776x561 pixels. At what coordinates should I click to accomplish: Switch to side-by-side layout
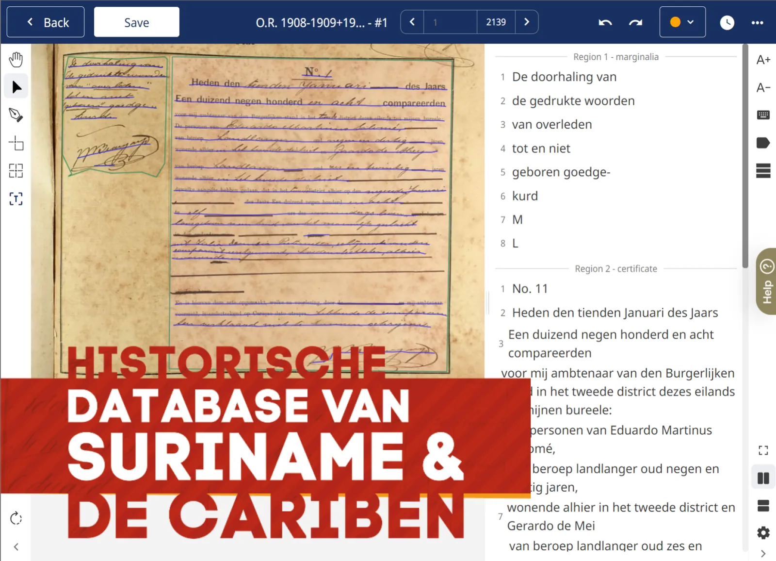tap(763, 478)
